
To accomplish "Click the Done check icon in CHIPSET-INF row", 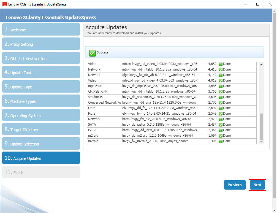I will pyautogui.click(x=221, y=92).
